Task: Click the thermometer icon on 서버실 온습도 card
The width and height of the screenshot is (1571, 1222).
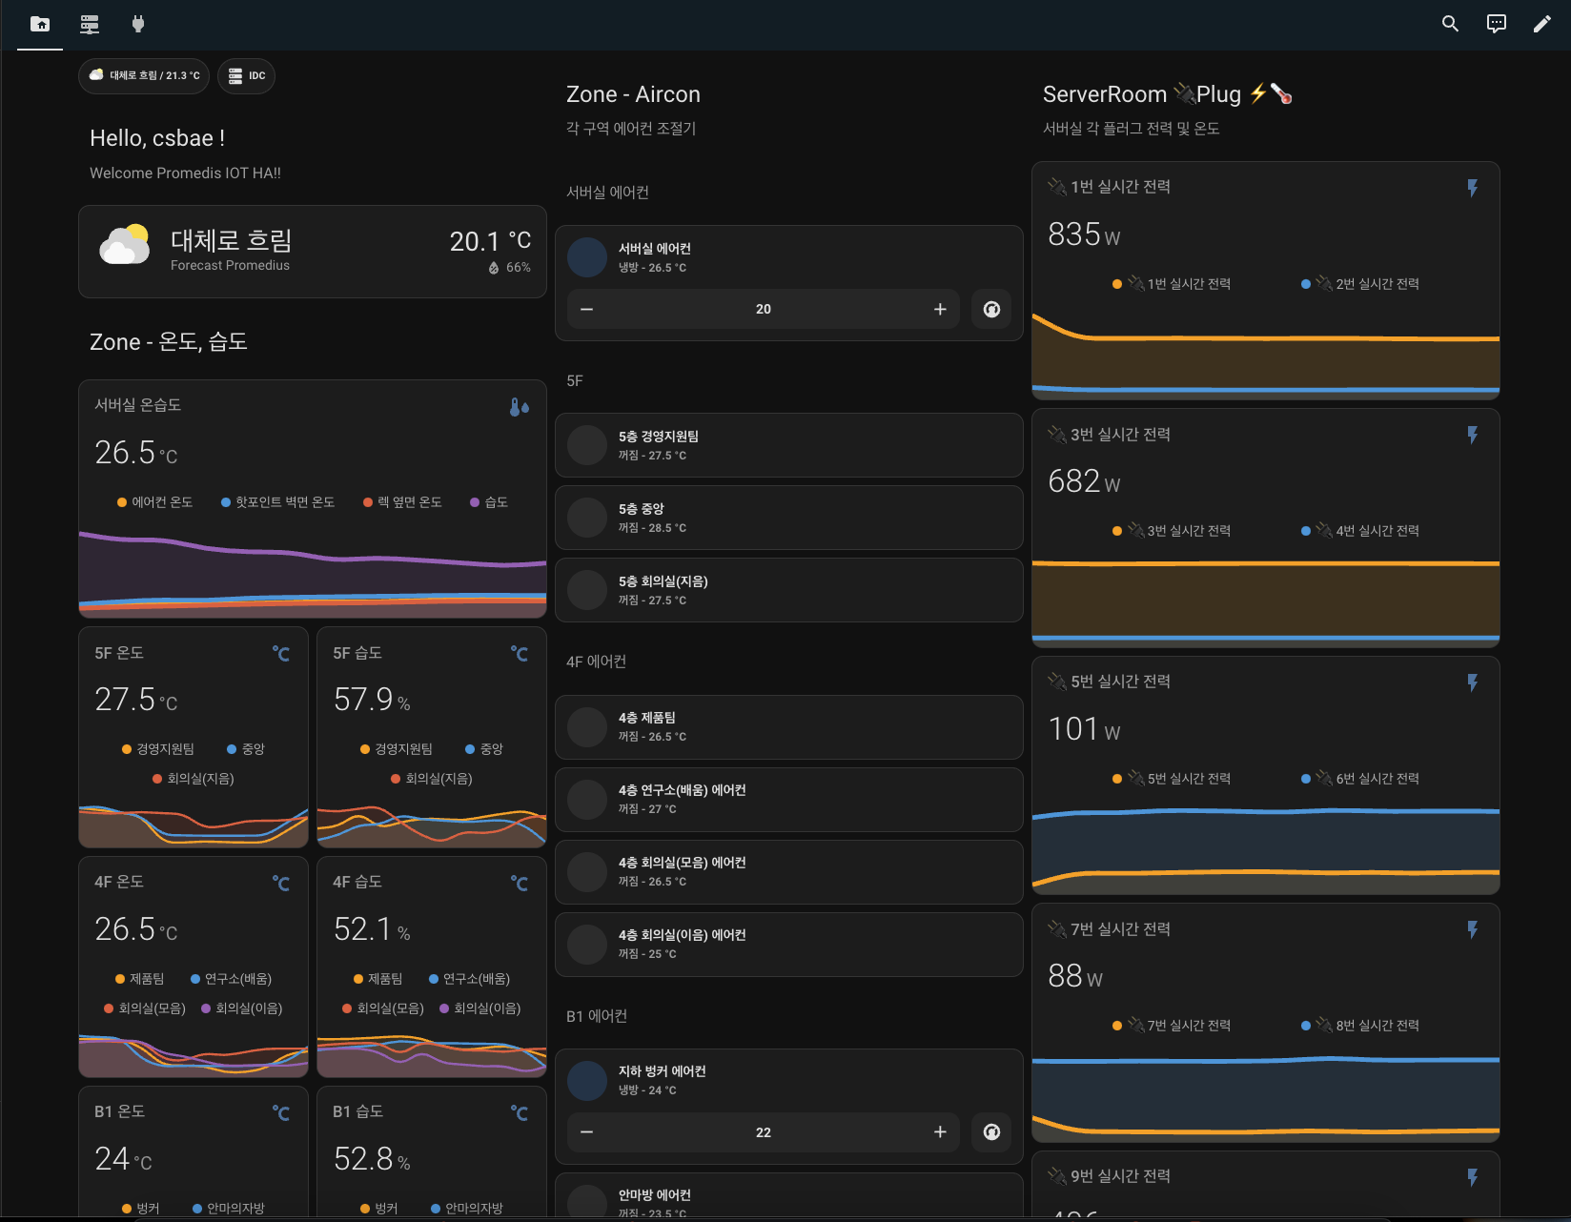Action: (x=519, y=406)
